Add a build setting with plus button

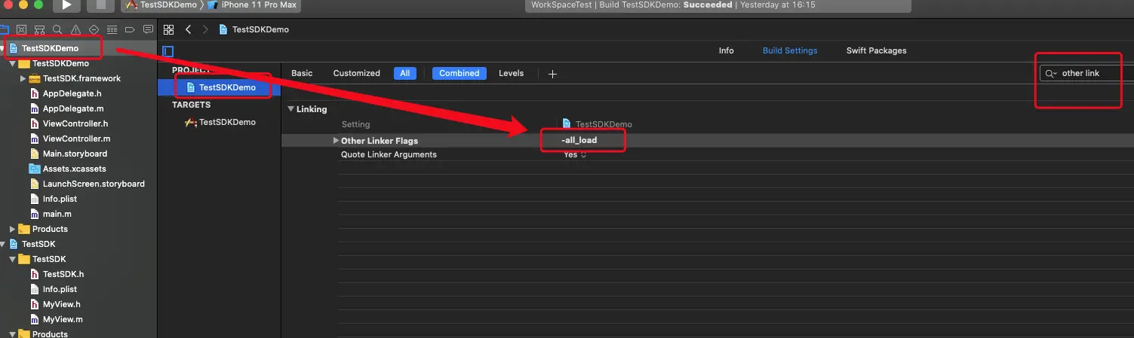(552, 74)
